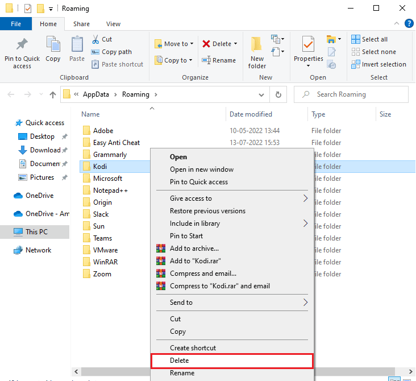The image size is (416, 381).
Task: Click the Help question mark icon
Action: (409, 23)
